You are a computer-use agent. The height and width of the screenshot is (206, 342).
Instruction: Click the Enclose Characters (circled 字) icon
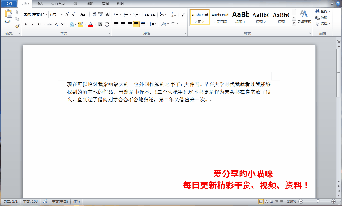coord(107,24)
